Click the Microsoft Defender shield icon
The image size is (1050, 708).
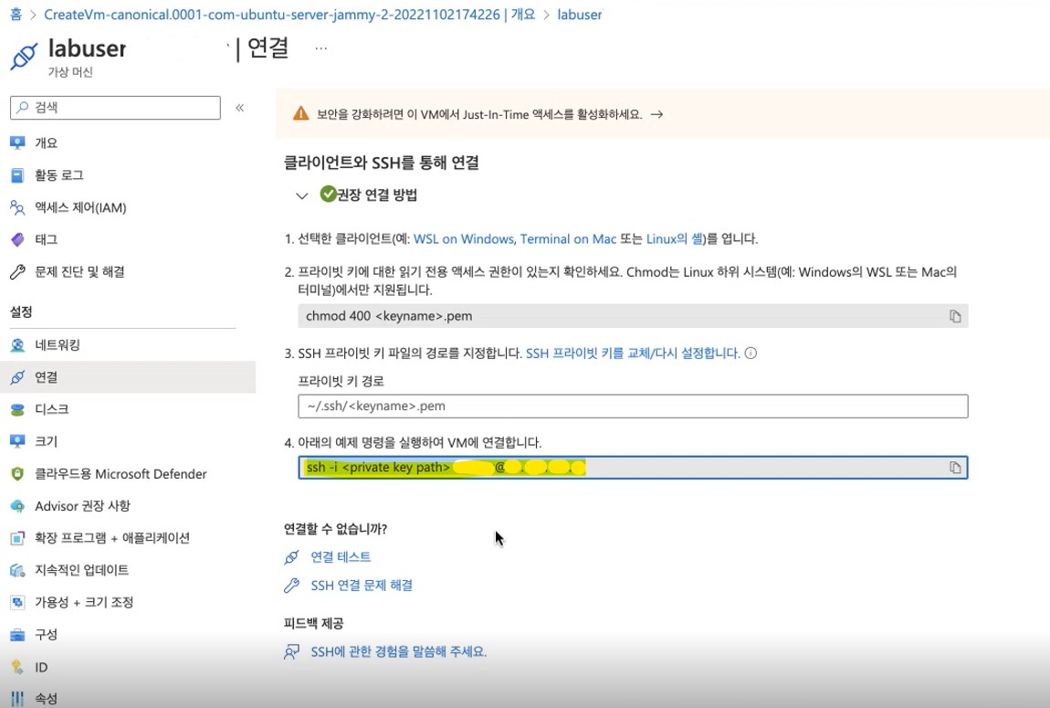pos(17,474)
